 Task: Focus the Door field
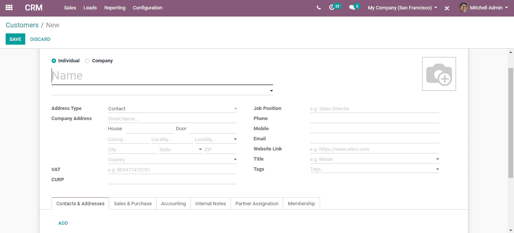tap(212, 129)
